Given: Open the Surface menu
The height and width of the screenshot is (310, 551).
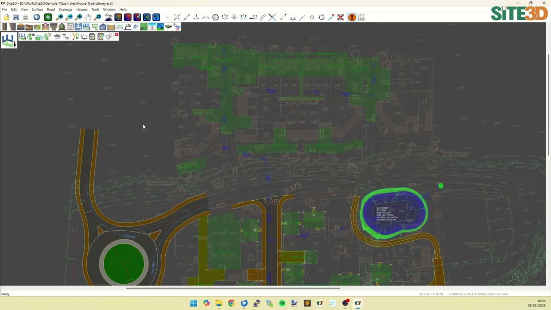Looking at the screenshot, I should [37, 9].
